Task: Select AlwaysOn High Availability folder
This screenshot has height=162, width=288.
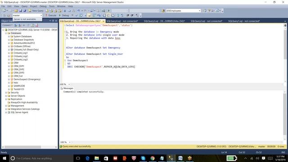Action: (x=24, y=103)
